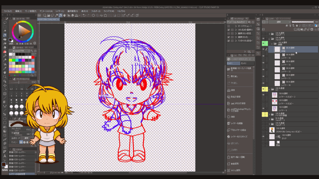319x179 pixels.
Task: Click the eraser icon in the command bar
Action: point(72,16)
